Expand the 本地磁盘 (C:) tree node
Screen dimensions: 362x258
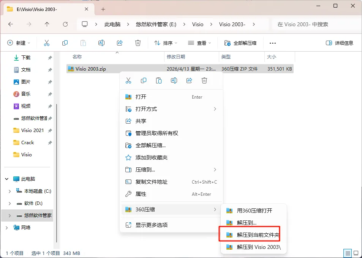(9, 191)
